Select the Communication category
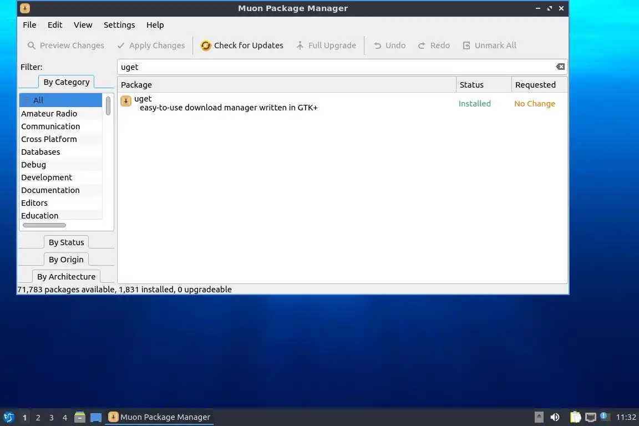639x426 pixels. tap(60, 126)
